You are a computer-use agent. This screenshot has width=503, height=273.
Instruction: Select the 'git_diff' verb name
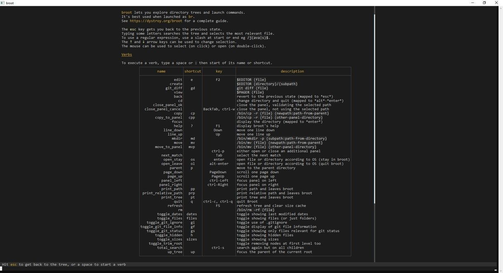[174, 88]
